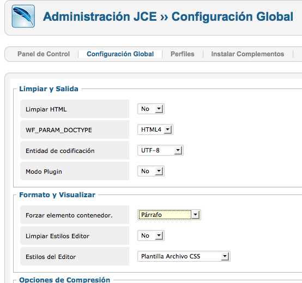Select the Configuración Global tab
302x283 pixels.
120,54
